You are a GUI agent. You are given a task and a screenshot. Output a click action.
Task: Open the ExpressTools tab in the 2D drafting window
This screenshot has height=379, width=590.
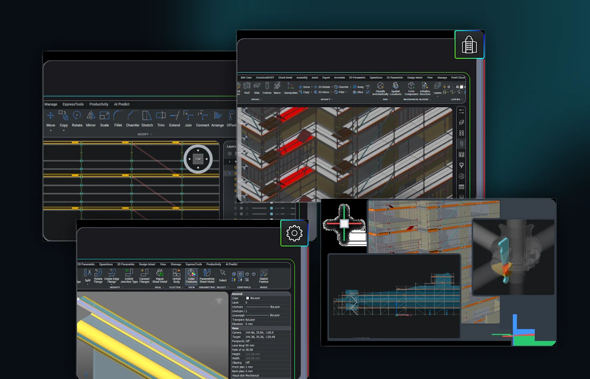tap(73, 104)
